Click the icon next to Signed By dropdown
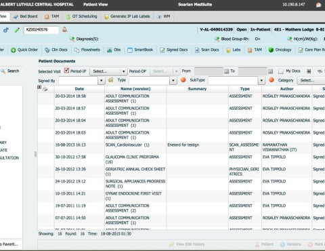 click(x=111, y=80)
